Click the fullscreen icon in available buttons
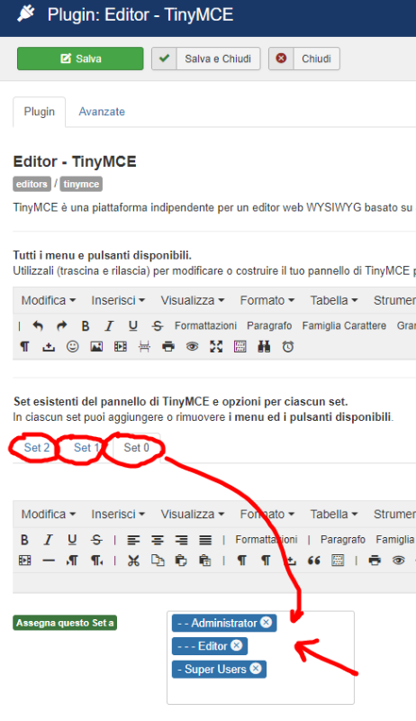Viewport: 416px width, 721px height. pos(216,347)
